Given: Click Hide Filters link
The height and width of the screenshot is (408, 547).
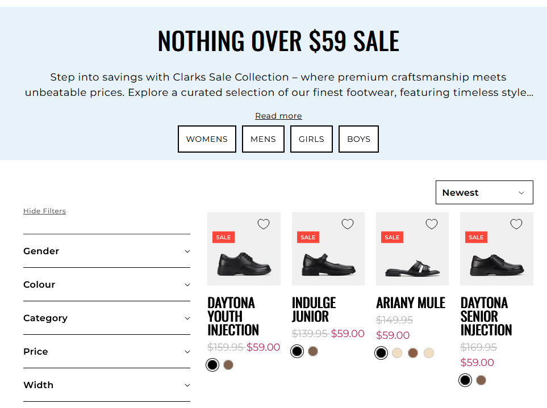Looking at the screenshot, I should [44, 211].
